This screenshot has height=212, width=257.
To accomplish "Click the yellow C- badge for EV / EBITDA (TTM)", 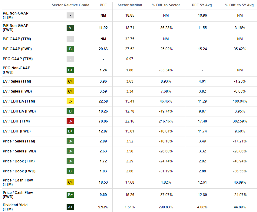I will point(70,101).
